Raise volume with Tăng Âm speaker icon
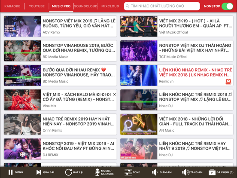237x178 pixels. coord(185,172)
